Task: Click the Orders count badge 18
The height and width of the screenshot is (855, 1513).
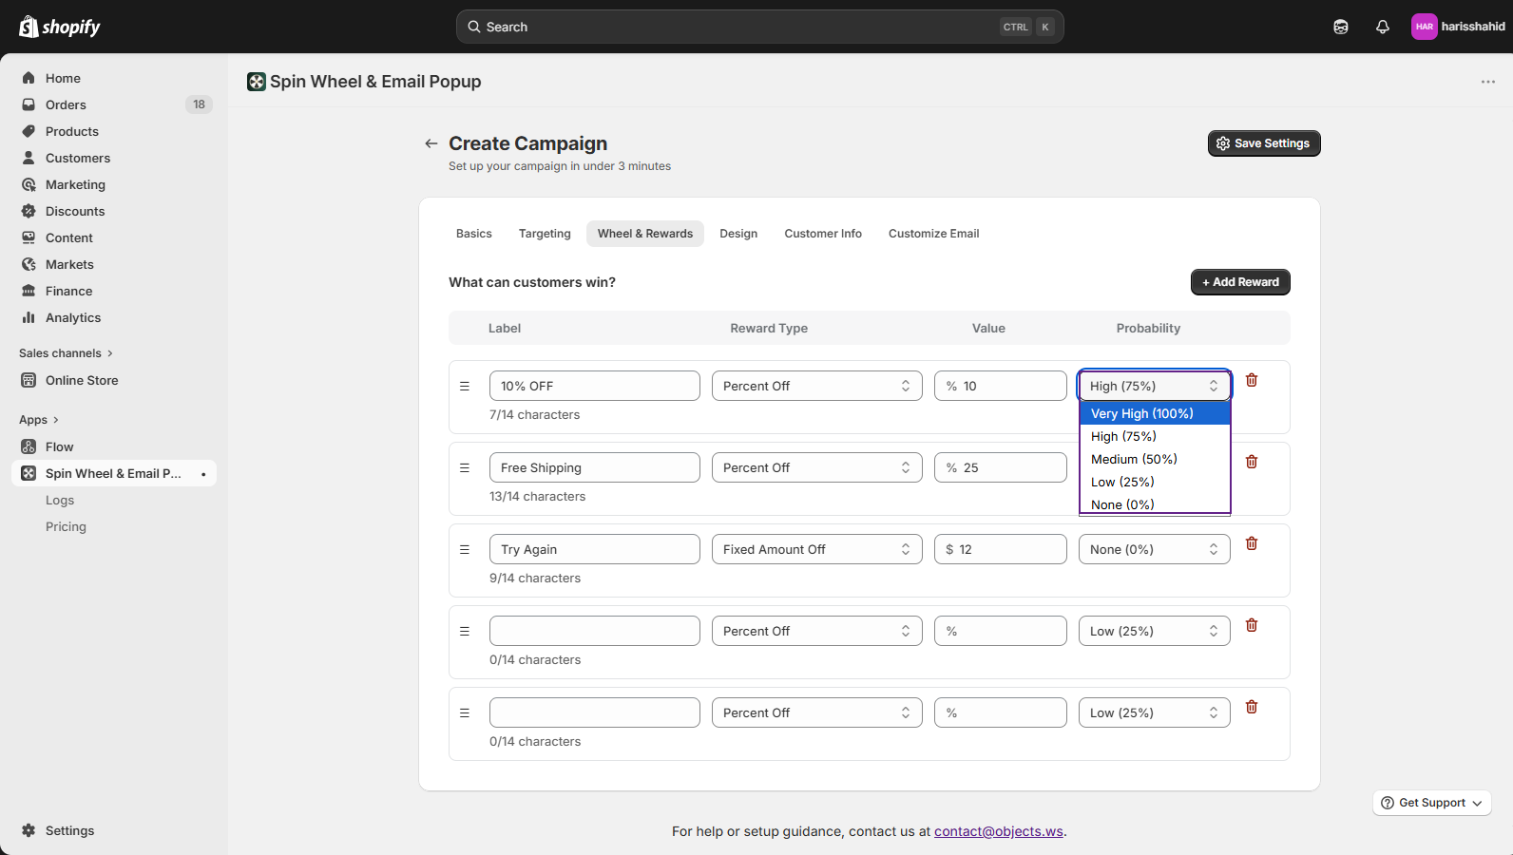Action: click(x=199, y=104)
